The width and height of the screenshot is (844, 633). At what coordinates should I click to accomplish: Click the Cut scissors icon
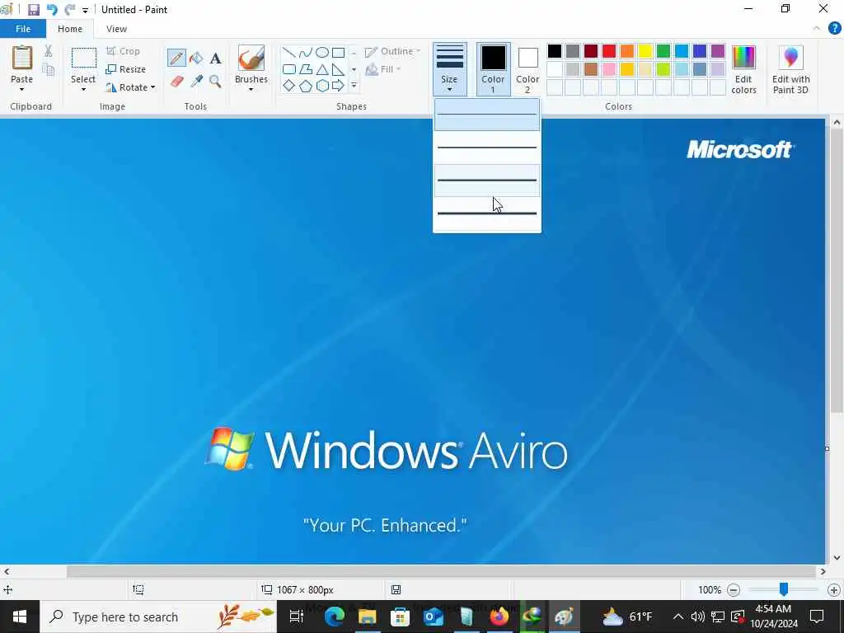[48, 51]
